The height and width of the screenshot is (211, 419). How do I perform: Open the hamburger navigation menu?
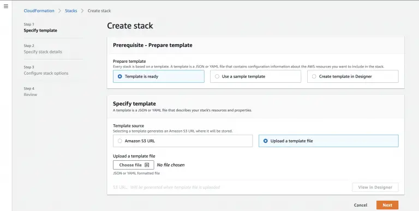coord(6,6)
